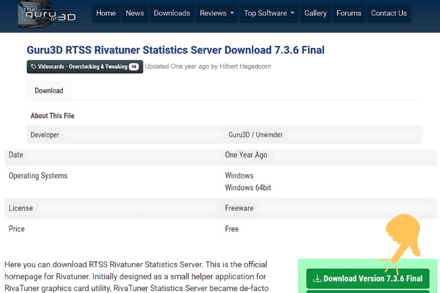Select the Download tab

pyautogui.click(x=49, y=91)
